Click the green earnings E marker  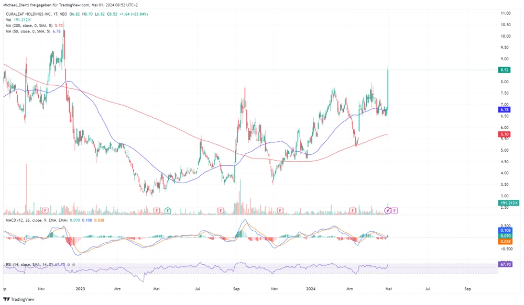pos(168,210)
